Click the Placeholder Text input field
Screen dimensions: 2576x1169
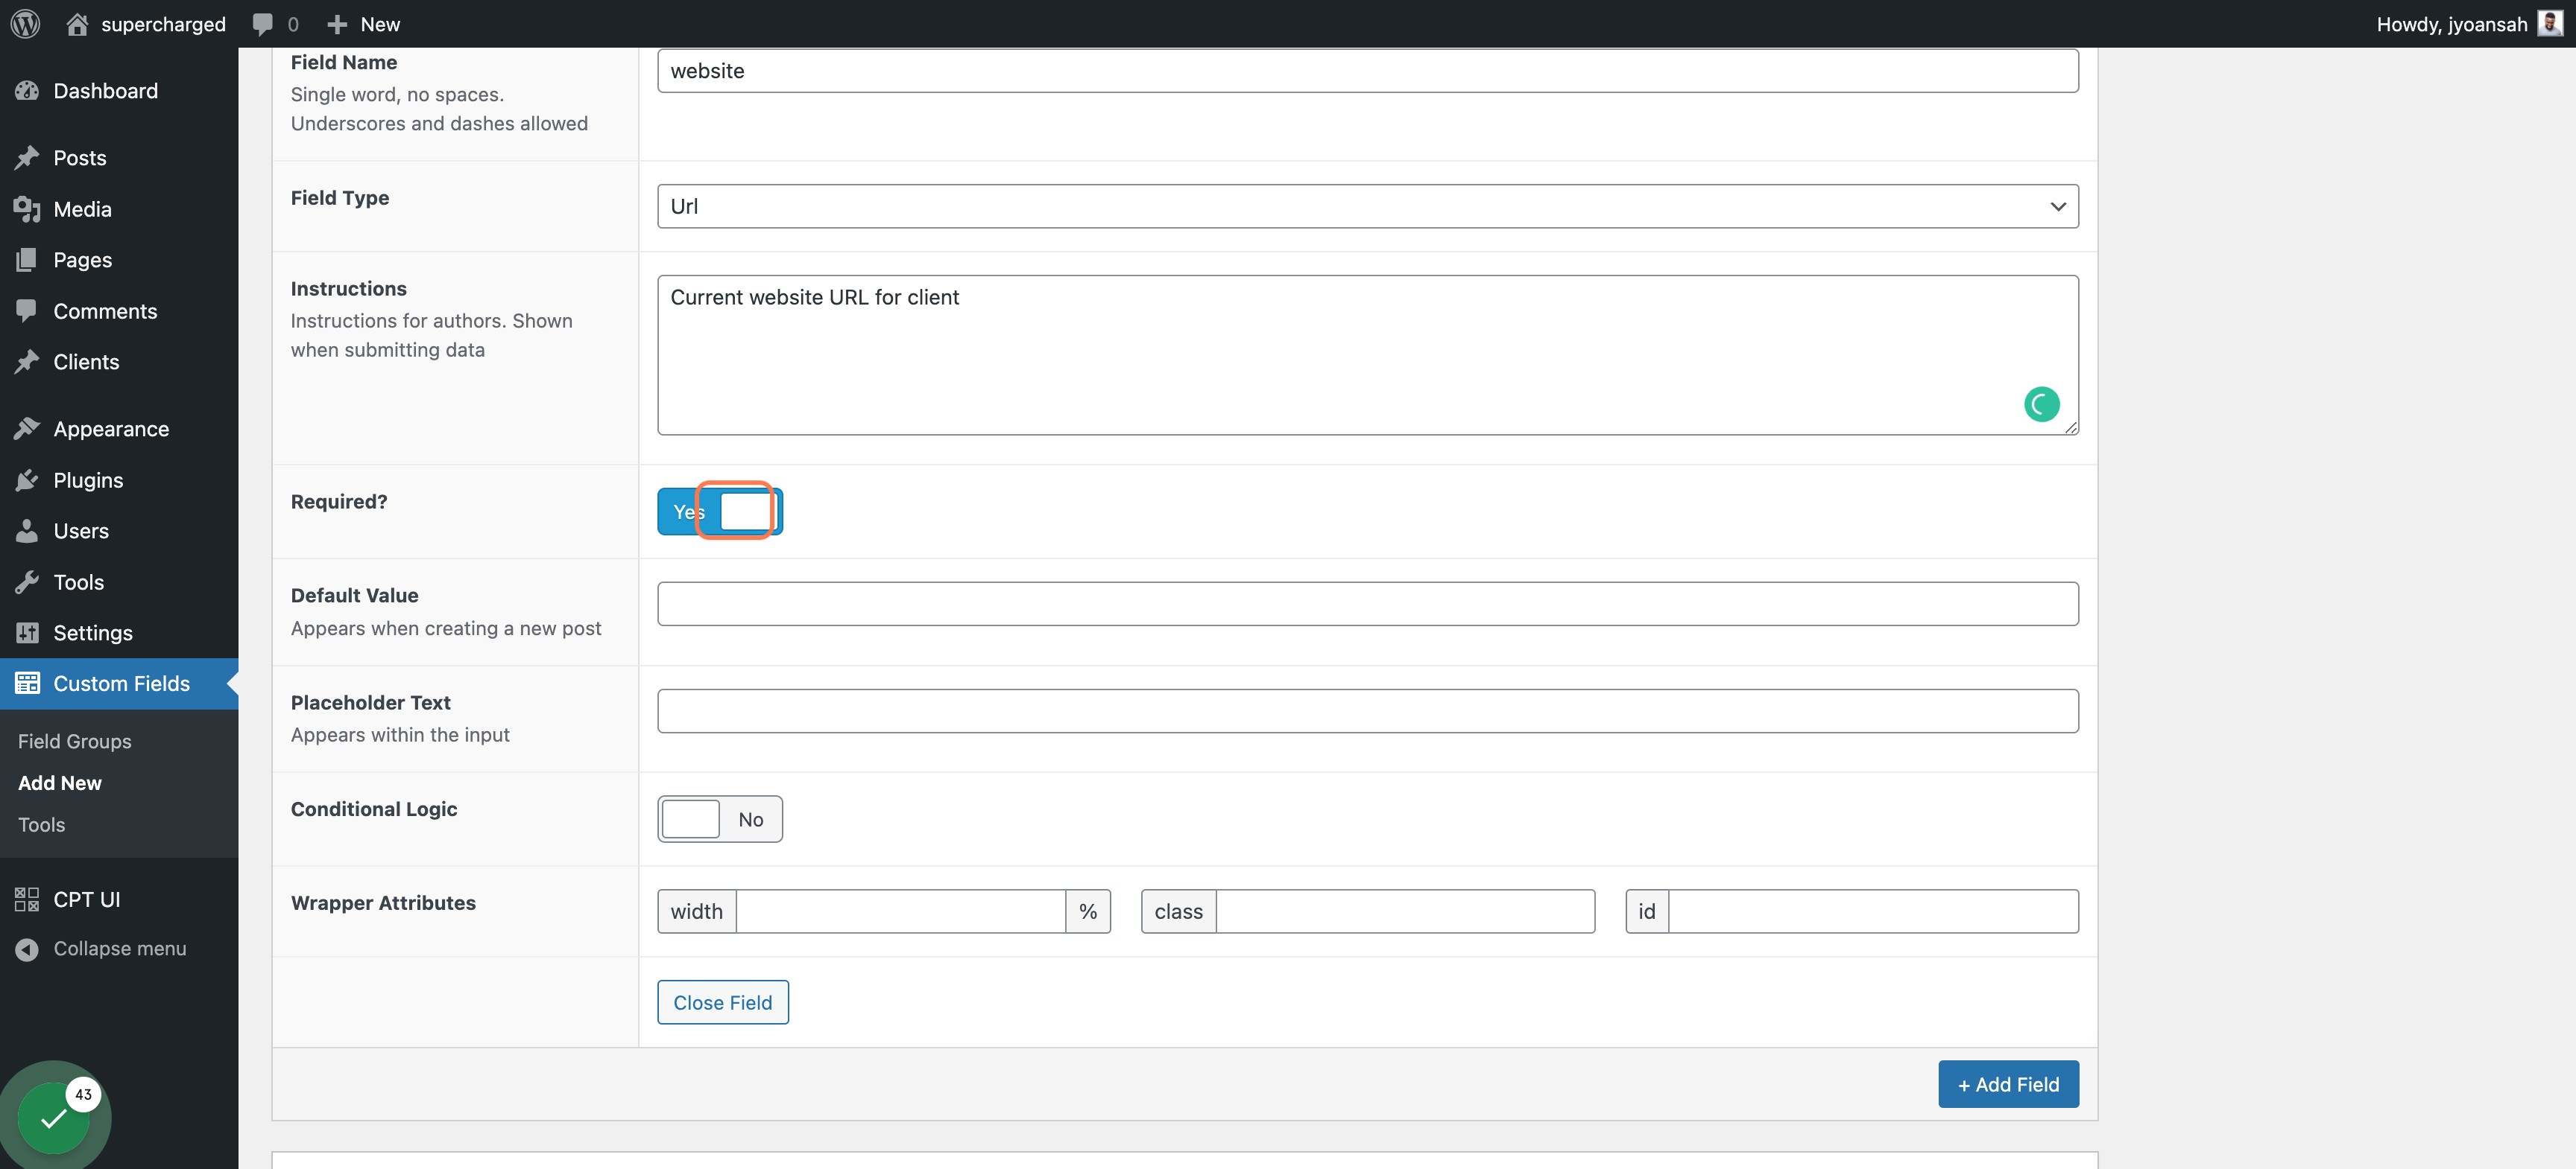pos(1367,710)
